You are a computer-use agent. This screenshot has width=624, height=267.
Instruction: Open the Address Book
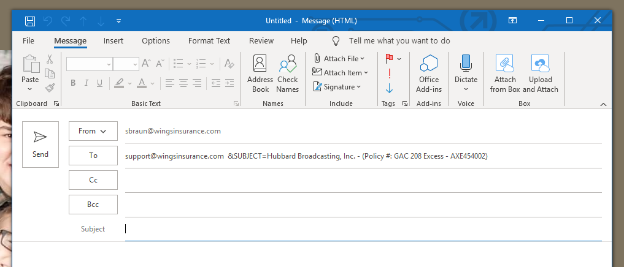[x=260, y=73]
